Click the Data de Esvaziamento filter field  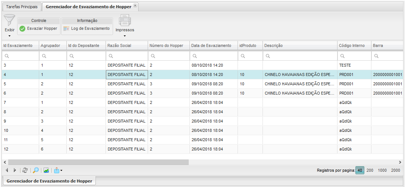tap(214, 56)
